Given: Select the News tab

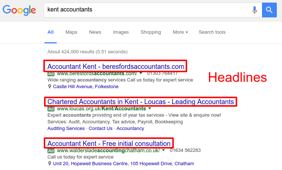Looking at the screenshot, I should tap(95, 32).
